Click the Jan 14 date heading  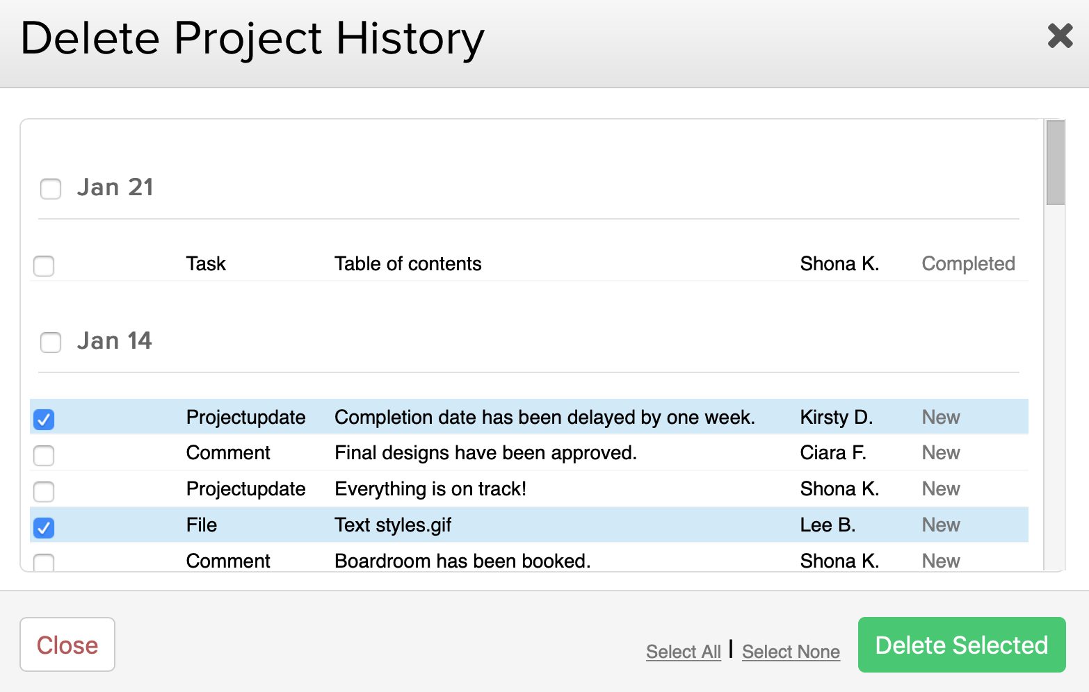point(114,341)
